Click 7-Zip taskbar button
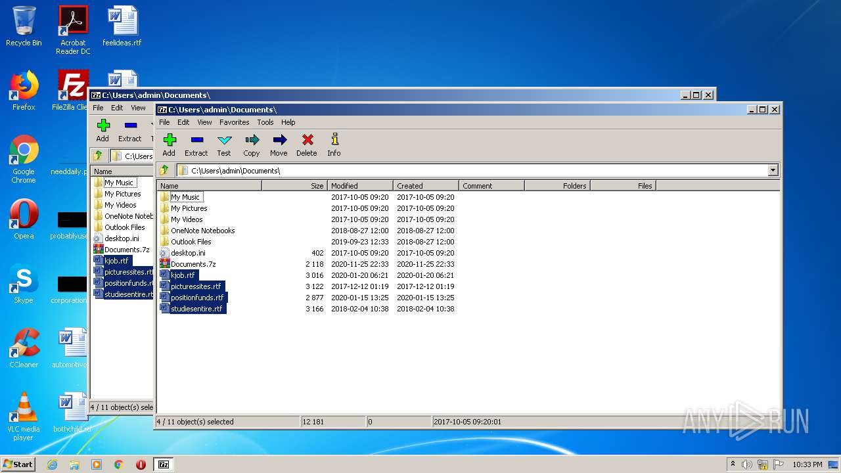Image resolution: width=841 pixels, height=473 pixels. [x=164, y=464]
